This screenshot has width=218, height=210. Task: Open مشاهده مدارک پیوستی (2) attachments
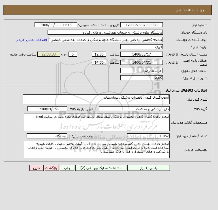tap(101, 168)
